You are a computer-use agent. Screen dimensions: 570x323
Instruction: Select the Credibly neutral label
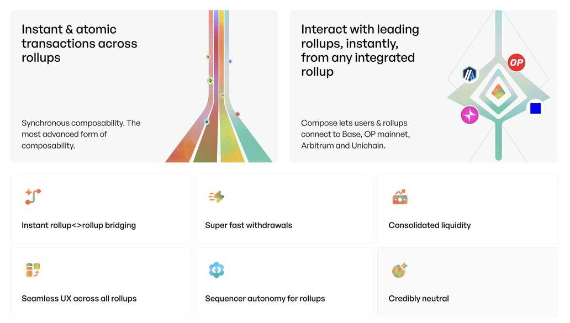click(x=419, y=299)
